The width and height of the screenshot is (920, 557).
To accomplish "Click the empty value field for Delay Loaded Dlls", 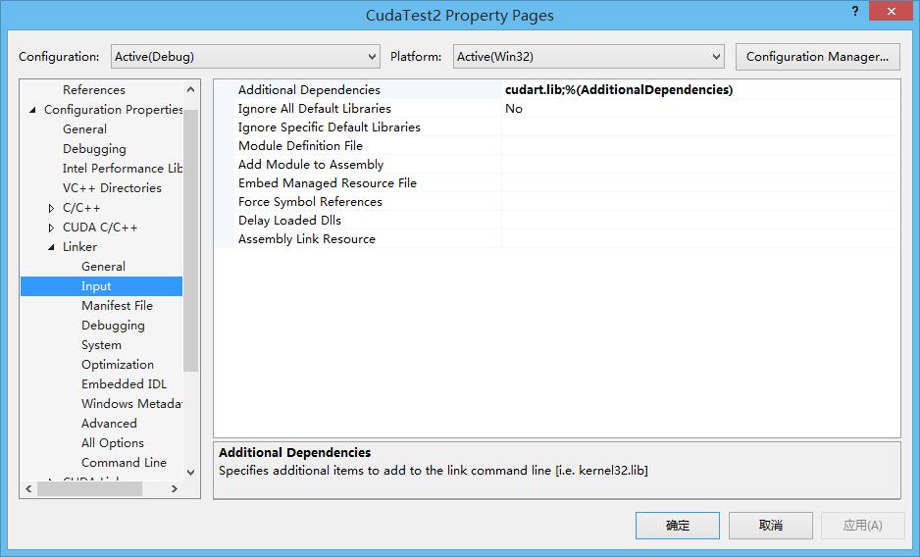I will pyautogui.click(x=700, y=221).
